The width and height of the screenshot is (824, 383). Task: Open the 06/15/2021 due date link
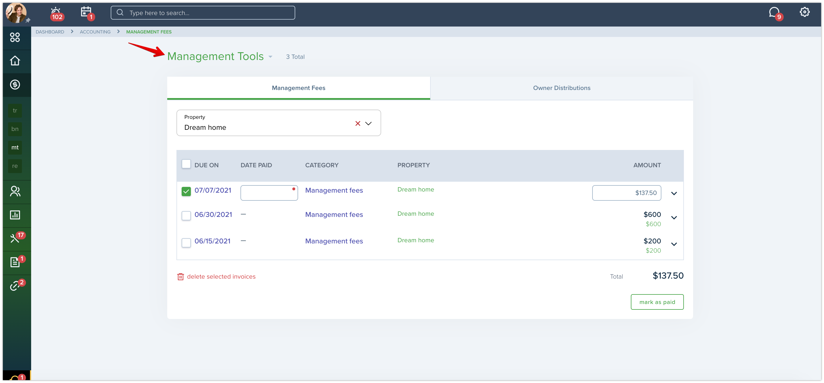click(x=212, y=241)
